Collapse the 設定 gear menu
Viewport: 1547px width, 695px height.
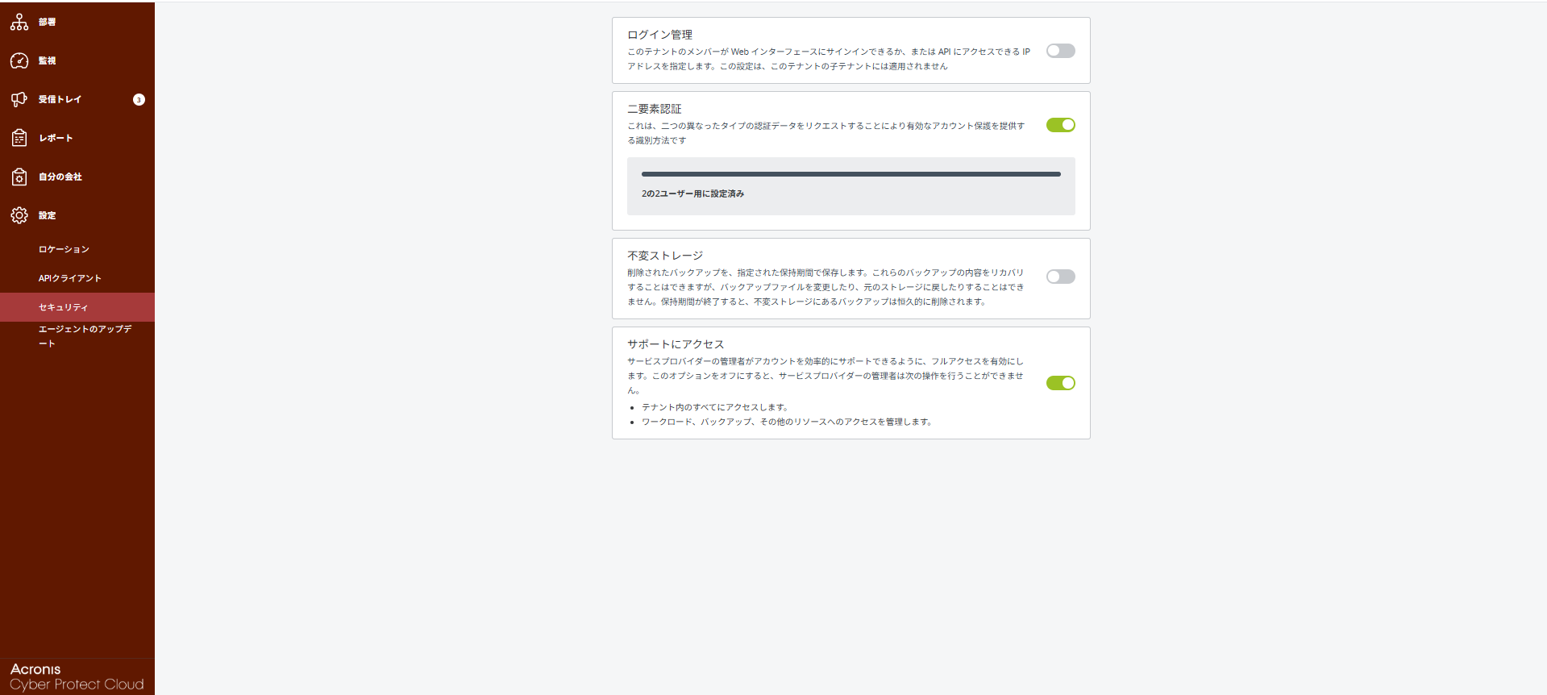(x=19, y=215)
